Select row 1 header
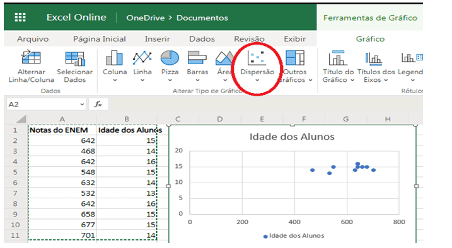452x248 pixels. 15,130
